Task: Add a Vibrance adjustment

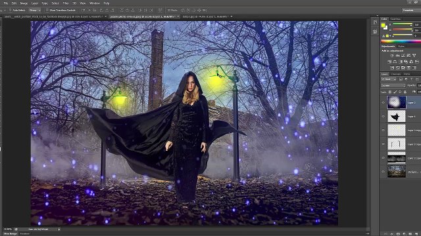Action: click(414, 56)
